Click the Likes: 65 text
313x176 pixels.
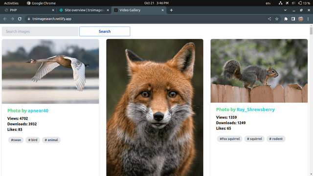tap(224, 128)
